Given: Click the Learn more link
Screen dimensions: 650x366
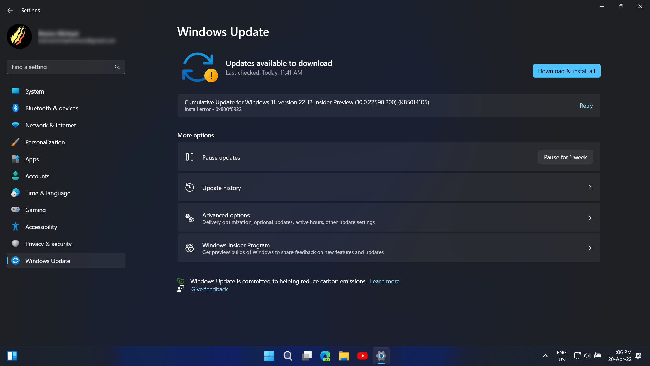Looking at the screenshot, I should (385, 281).
